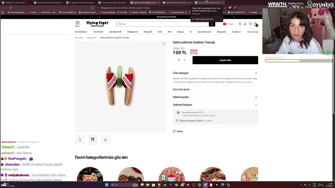Screen dimensions: 335x188
Task: Click the search magnifier button
Action: [x=212, y=24]
